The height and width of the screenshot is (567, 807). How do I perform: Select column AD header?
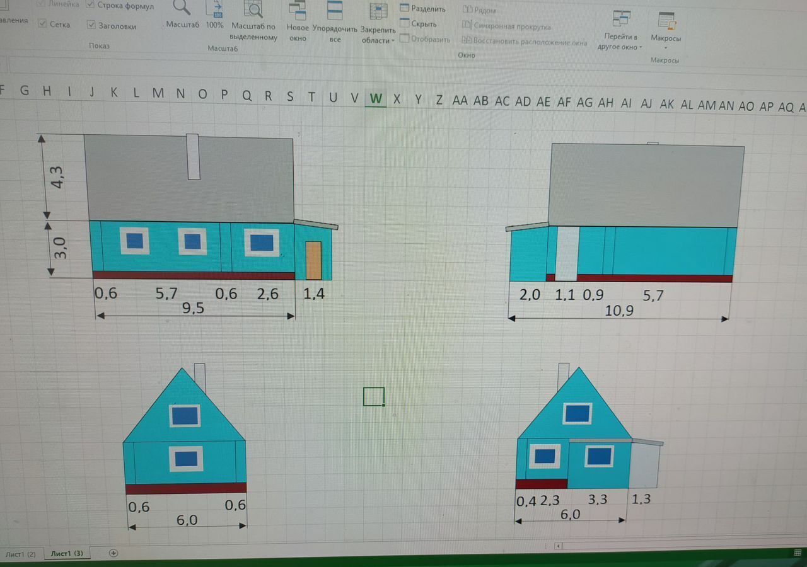click(x=523, y=101)
